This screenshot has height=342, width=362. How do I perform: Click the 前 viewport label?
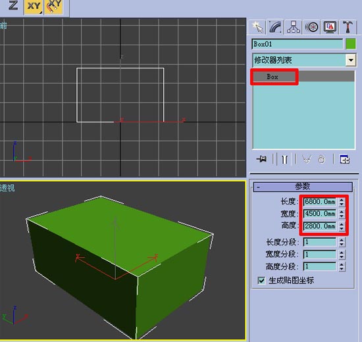(3, 26)
